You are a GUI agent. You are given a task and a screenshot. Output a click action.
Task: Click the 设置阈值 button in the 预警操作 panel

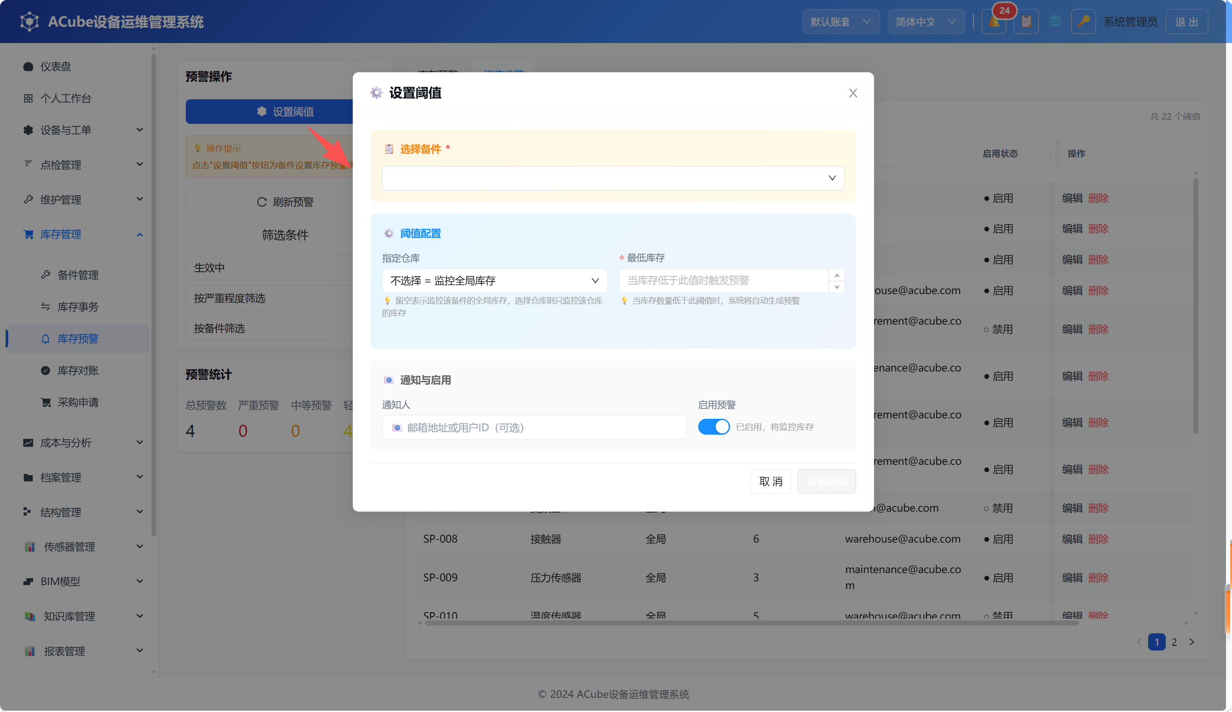tap(269, 111)
